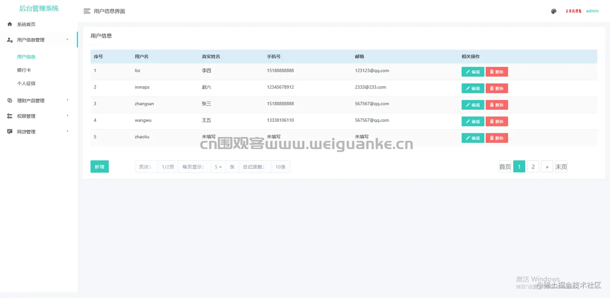Click the home icon beside 系统首页
The width and height of the screenshot is (610, 298).
click(10, 24)
